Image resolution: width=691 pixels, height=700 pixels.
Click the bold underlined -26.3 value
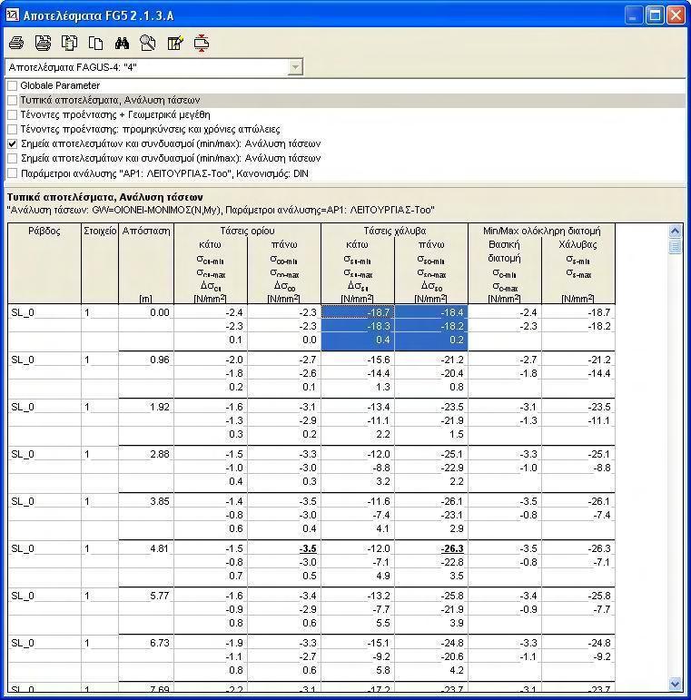coord(452,548)
